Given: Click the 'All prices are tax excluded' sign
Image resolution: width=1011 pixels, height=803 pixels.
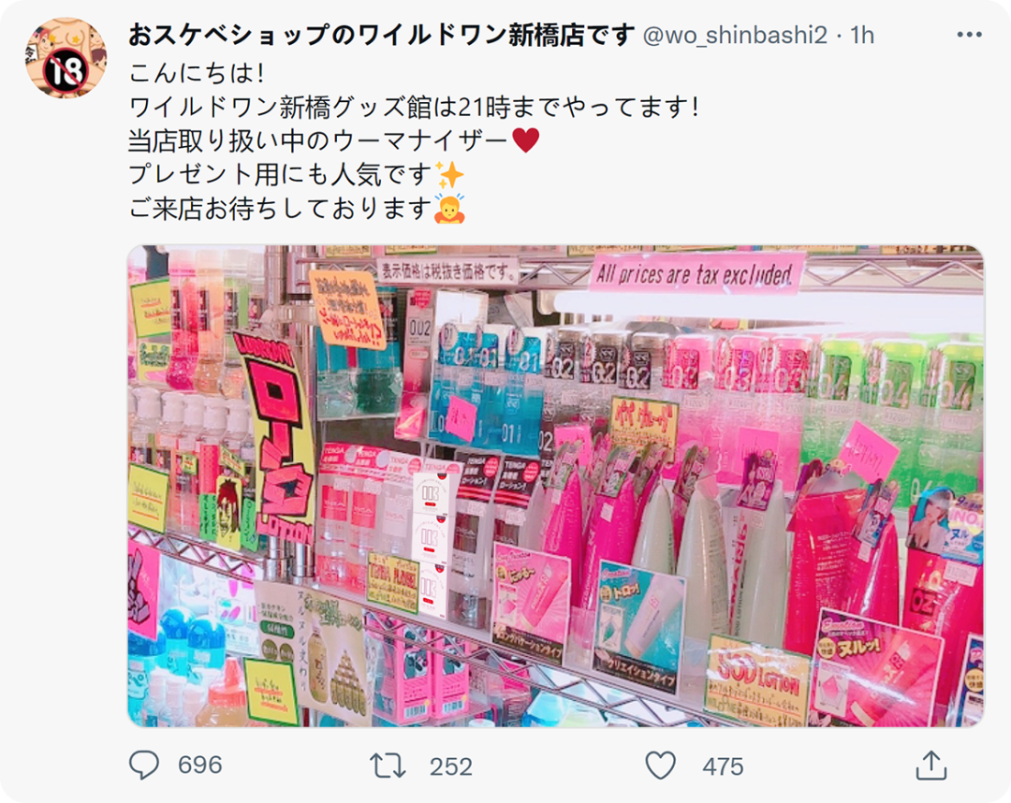Looking at the screenshot, I should click(x=696, y=274).
